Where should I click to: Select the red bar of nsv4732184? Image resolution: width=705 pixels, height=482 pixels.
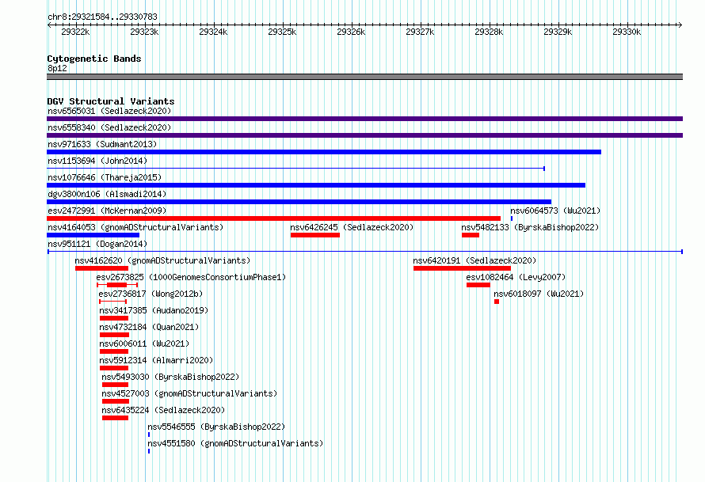pos(115,335)
